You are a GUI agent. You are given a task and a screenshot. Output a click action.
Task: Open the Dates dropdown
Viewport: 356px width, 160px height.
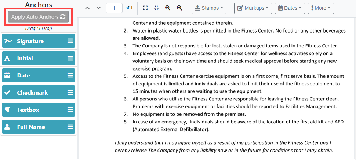(290, 8)
